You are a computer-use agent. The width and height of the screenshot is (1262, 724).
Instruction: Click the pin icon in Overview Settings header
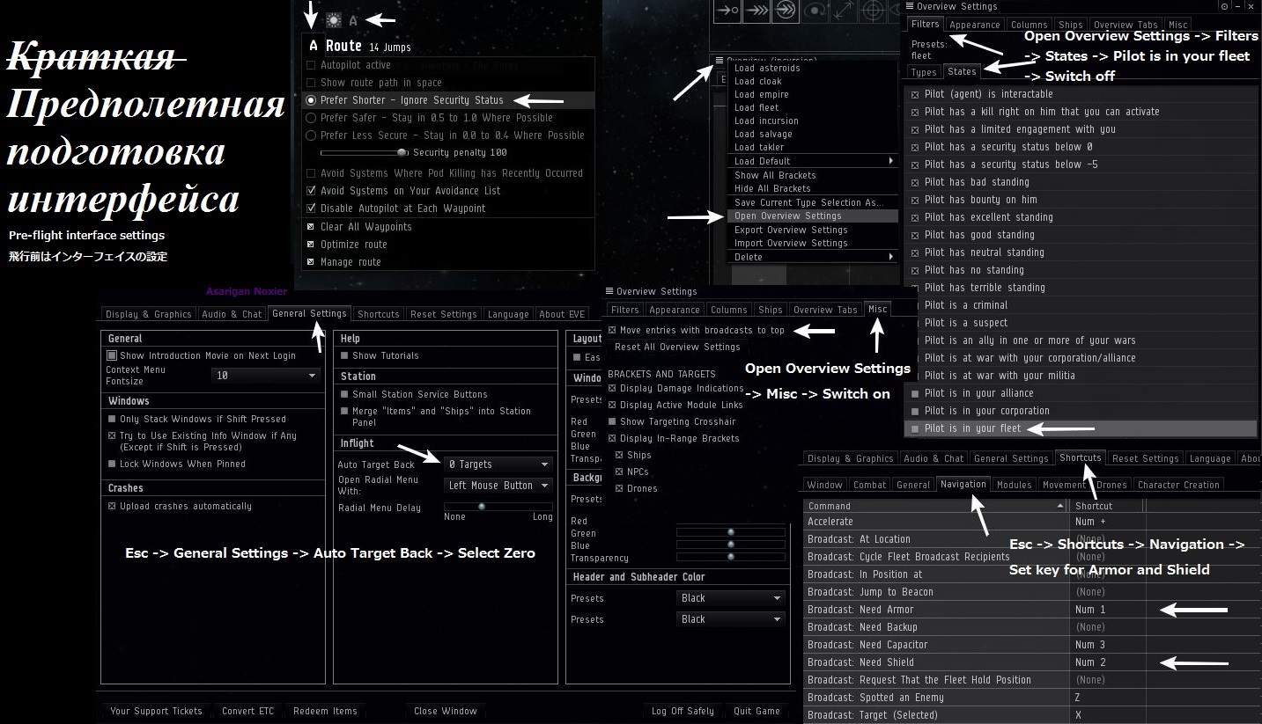[1224, 7]
